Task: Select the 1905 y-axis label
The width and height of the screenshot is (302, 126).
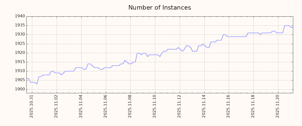Action: (x=20, y=80)
